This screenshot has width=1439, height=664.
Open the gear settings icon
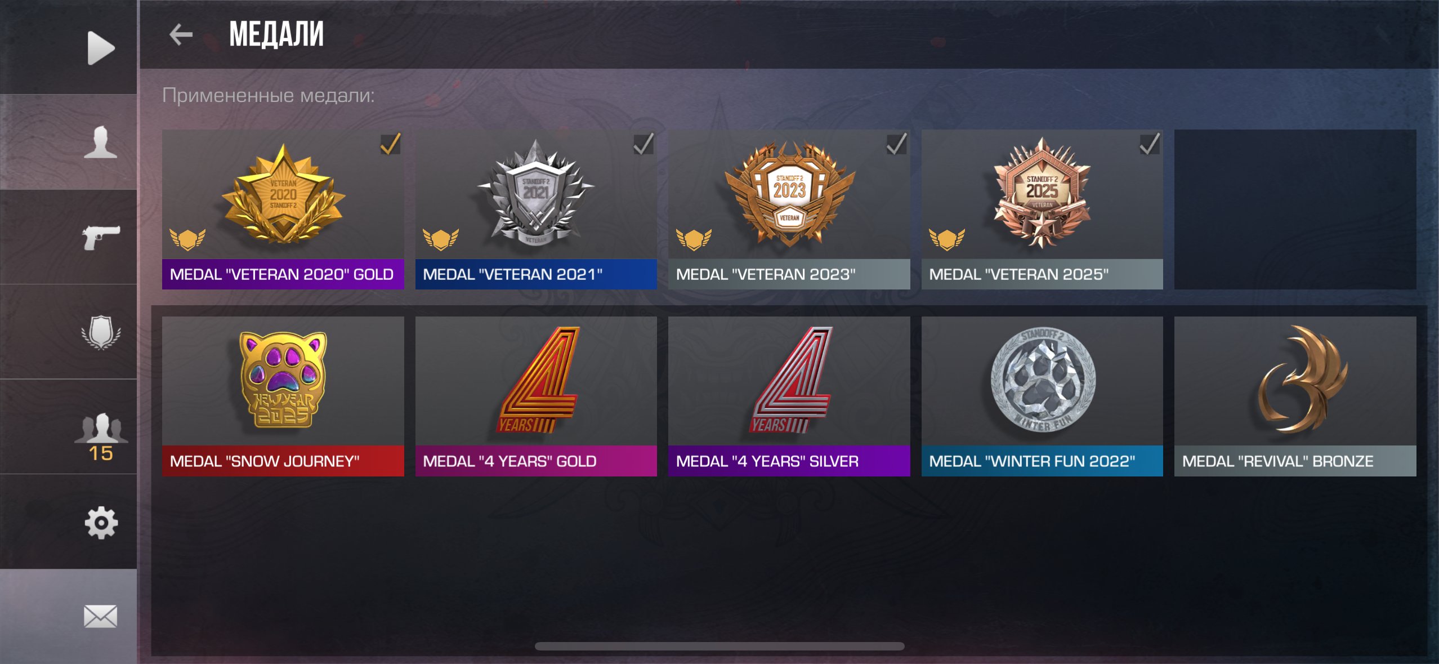click(x=101, y=522)
